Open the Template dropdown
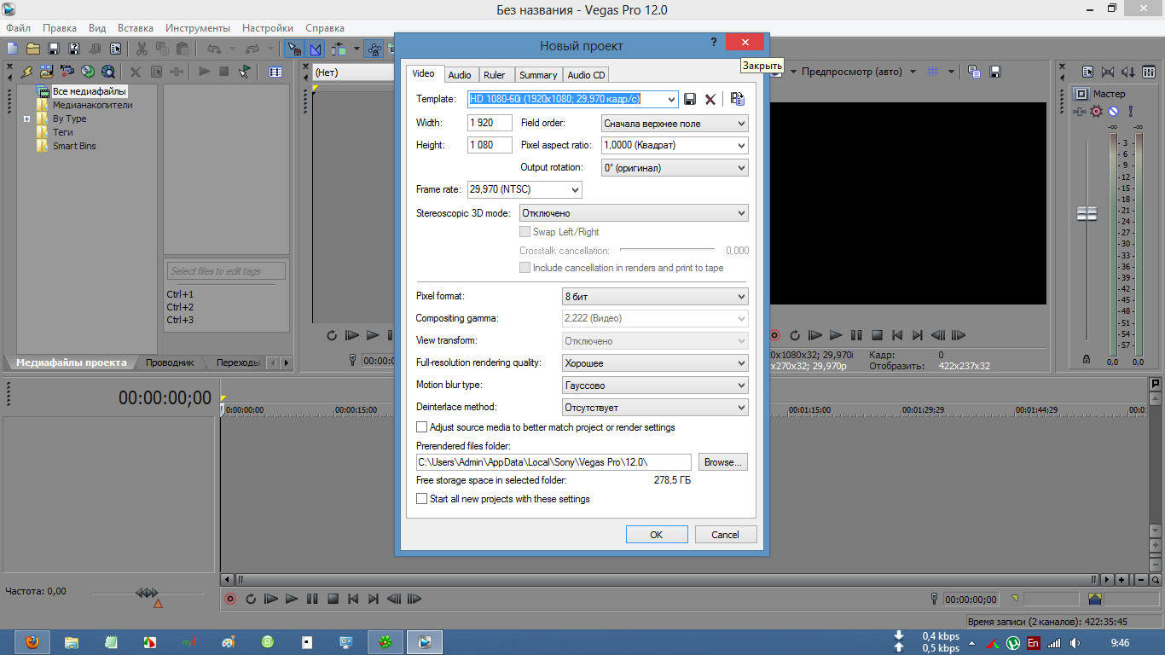This screenshot has height=655, width=1165. pyautogui.click(x=670, y=99)
